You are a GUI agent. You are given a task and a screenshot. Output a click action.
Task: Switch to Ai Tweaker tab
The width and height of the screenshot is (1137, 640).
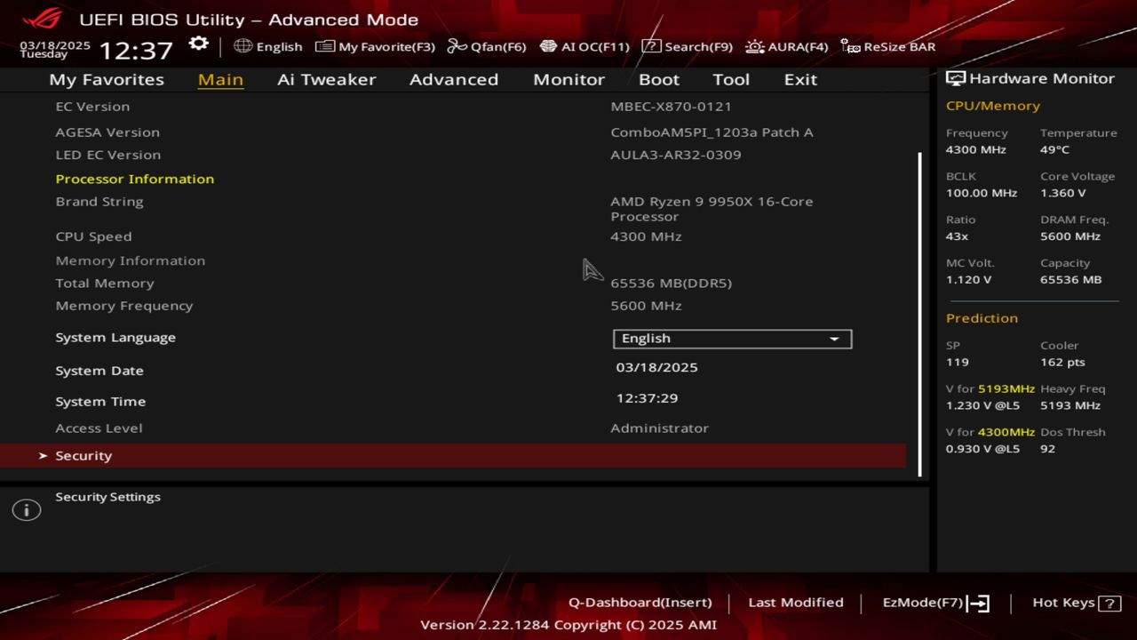[326, 79]
